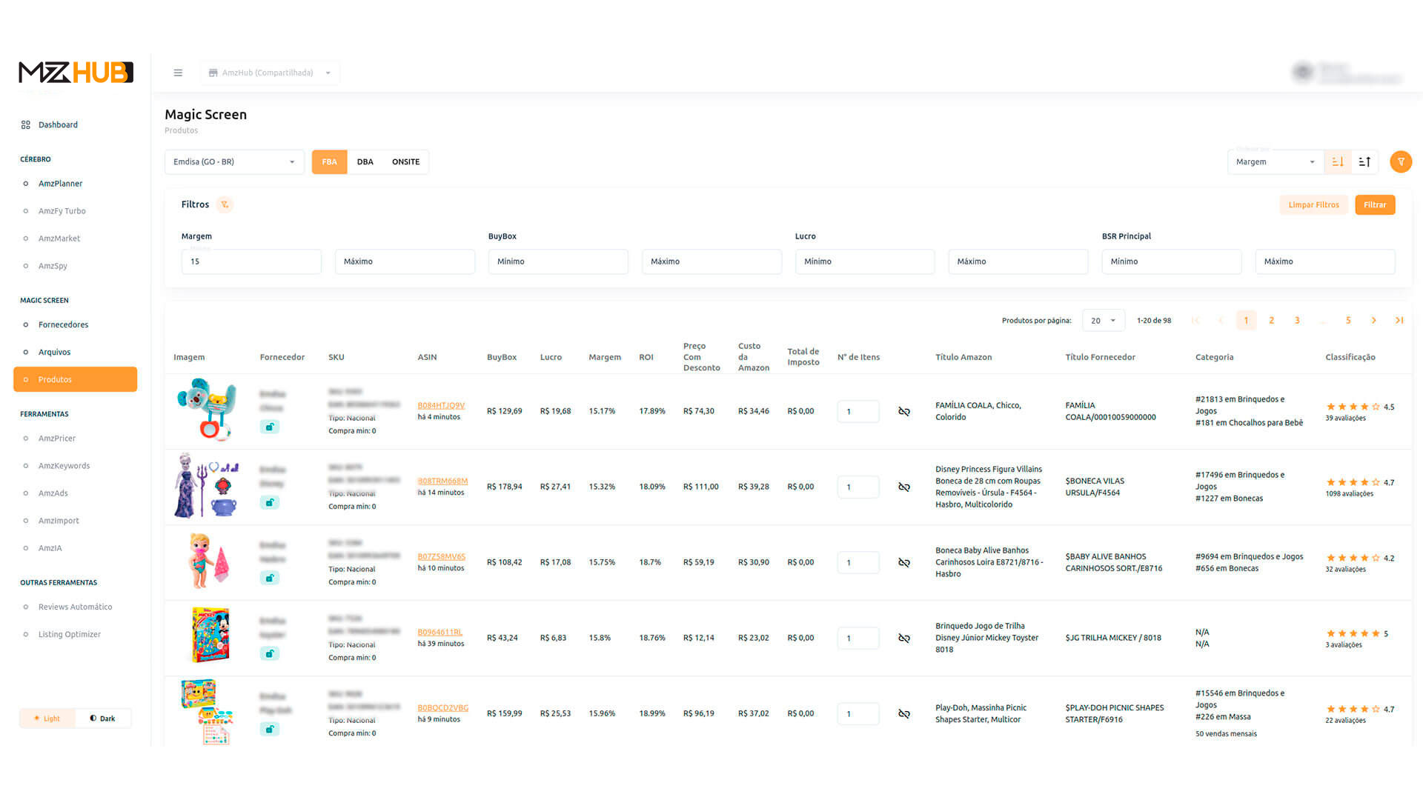1423x800 pixels.
Task: Open Fornecedores in the sidebar
Action: point(63,324)
